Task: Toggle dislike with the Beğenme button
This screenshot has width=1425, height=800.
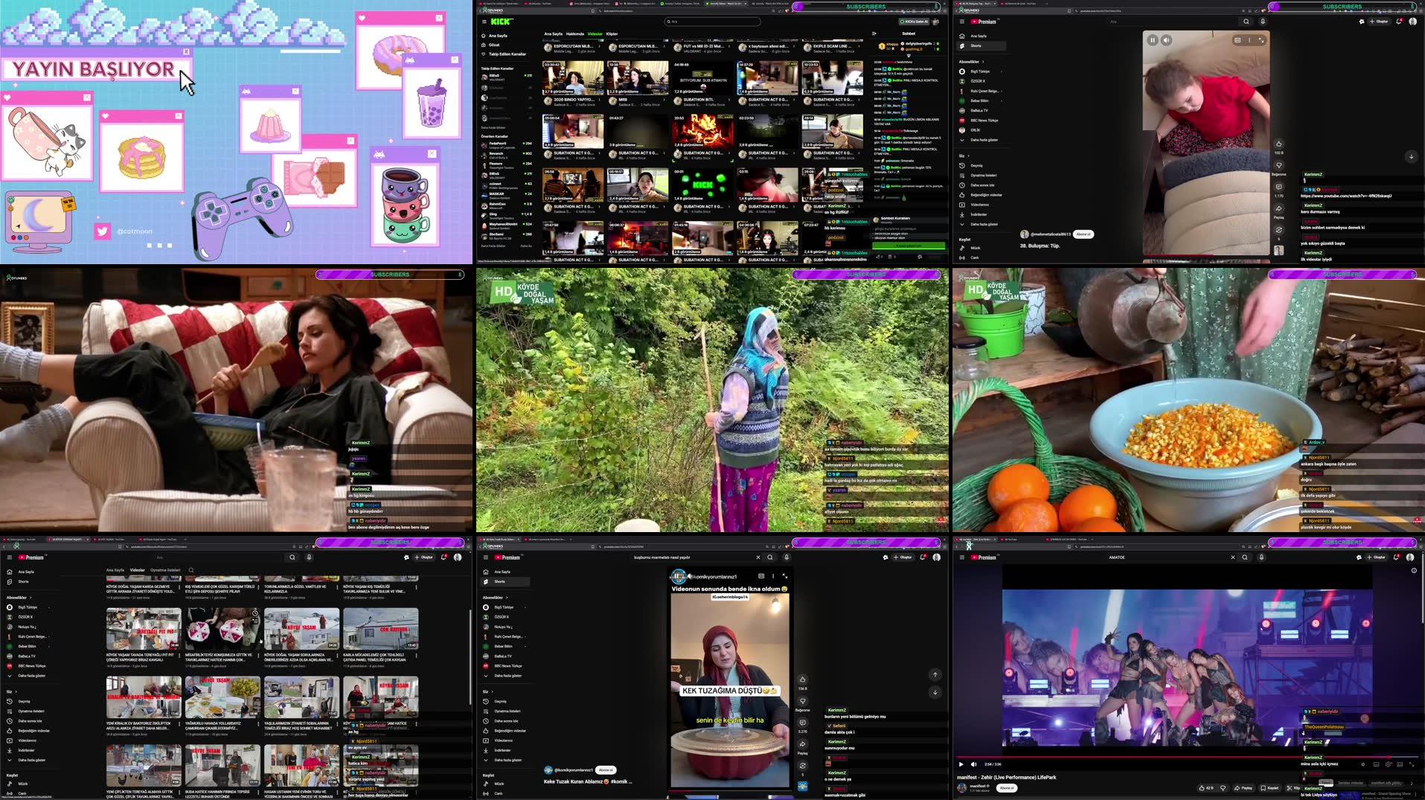Action: pos(802,701)
